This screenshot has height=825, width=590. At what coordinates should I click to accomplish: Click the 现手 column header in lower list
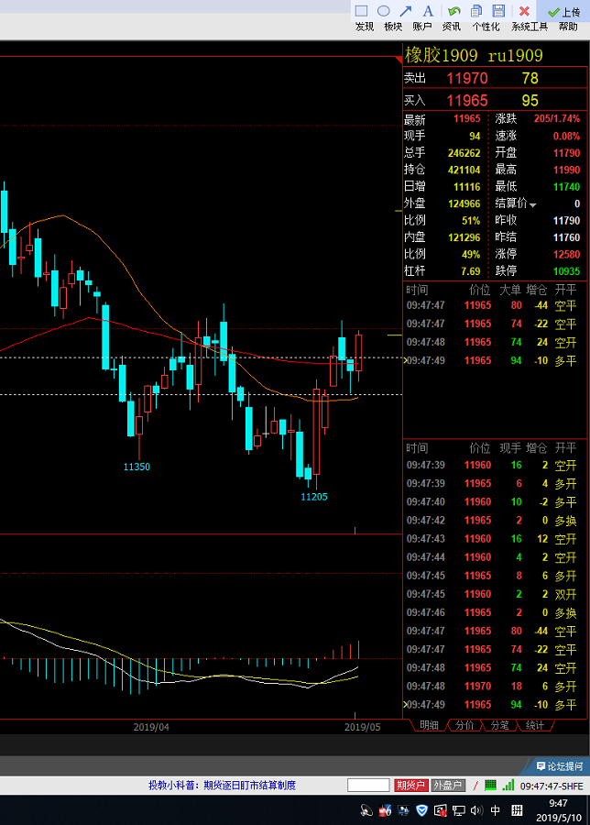(509, 448)
